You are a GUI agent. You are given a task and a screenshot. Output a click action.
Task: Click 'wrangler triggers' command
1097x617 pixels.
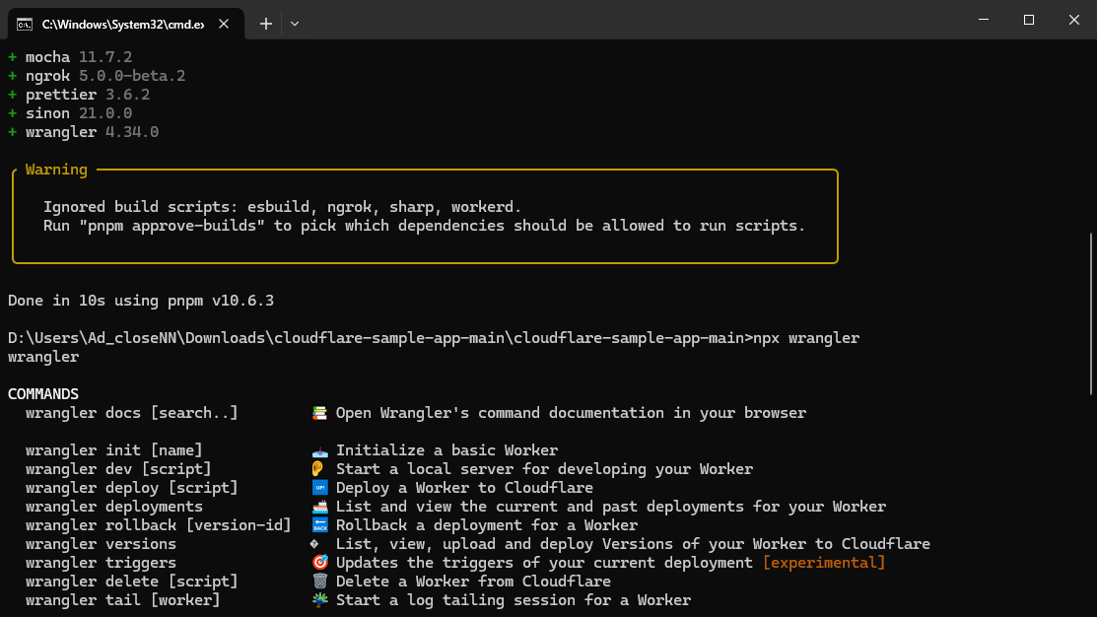point(101,563)
